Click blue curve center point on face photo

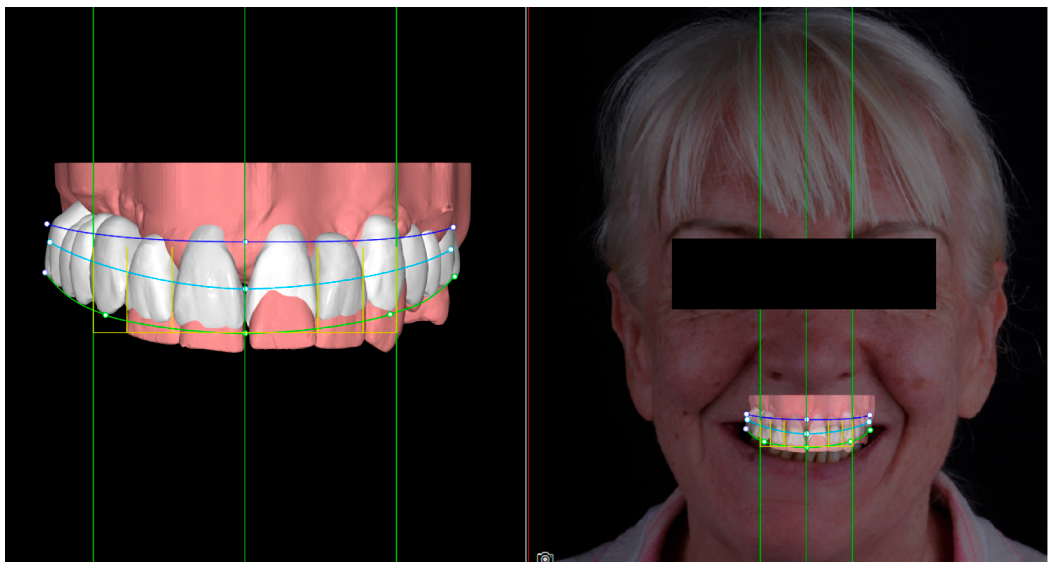click(x=807, y=420)
